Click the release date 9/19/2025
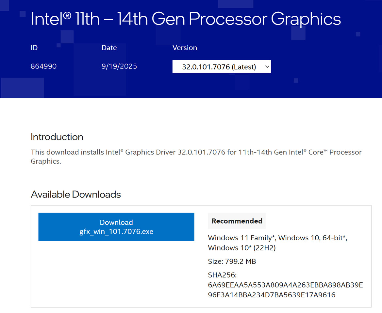This screenshot has height=313, width=382. pos(119,67)
